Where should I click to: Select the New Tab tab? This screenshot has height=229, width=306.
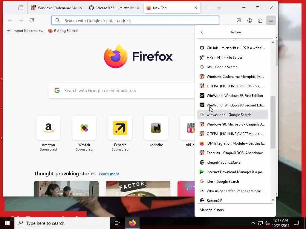pyautogui.click(x=172, y=8)
